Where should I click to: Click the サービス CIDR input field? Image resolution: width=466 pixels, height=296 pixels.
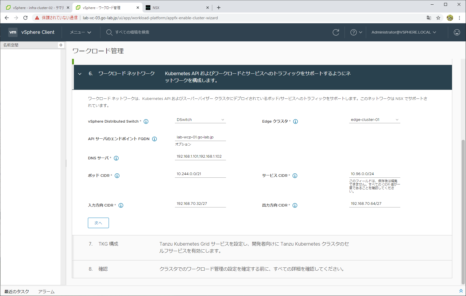click(375, 174)
